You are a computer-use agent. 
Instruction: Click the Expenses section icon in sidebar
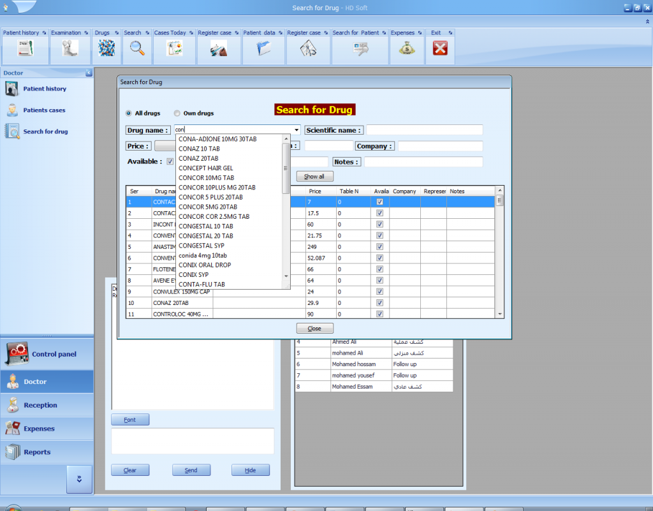click(x=13, y=428)
